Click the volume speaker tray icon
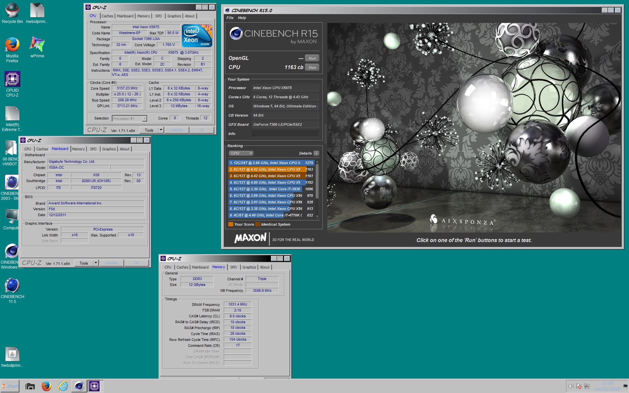629x393 pixels. [571, 386]
